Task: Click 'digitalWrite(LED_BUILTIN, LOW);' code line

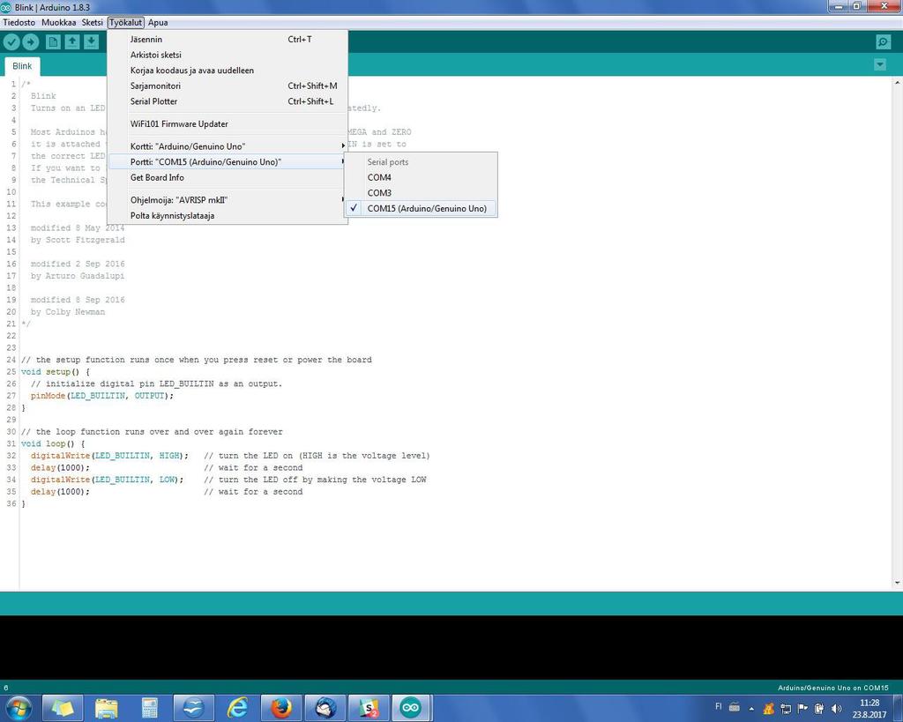Action: tap(107, 480)
